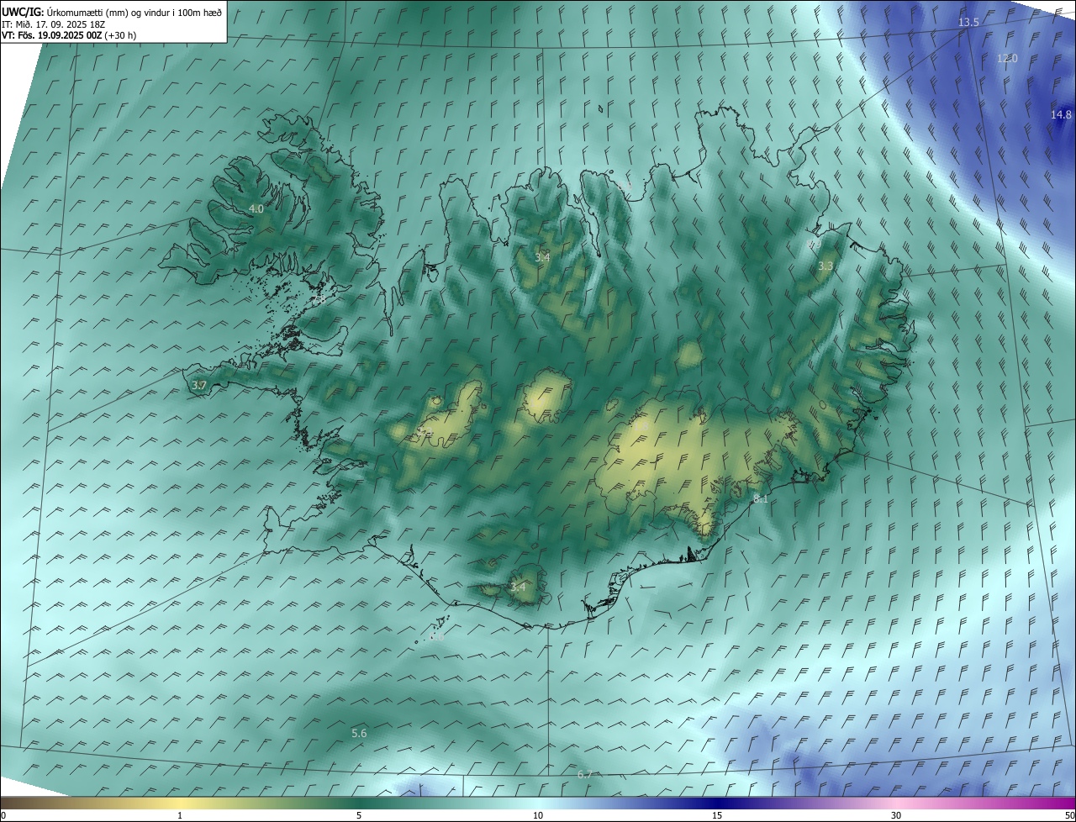The width and height of the screenshot is (1076, 822).
Task: Click the 3.4 value in the northern mountains
Action: coord(542,257)
